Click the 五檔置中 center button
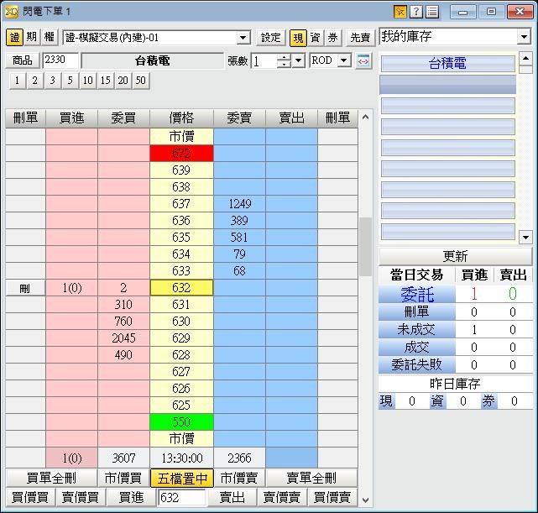The height and width of the screenshot is (513, 538). (x=181, y=479)
